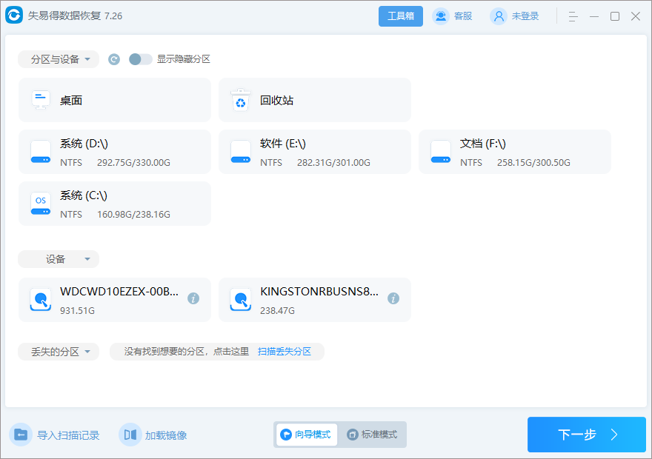Image resolution: width=652 pixels, height=459 pixels.
Task: Click the info icon on WDCWD10EZEX device
Action: click(x=193, y=297)
